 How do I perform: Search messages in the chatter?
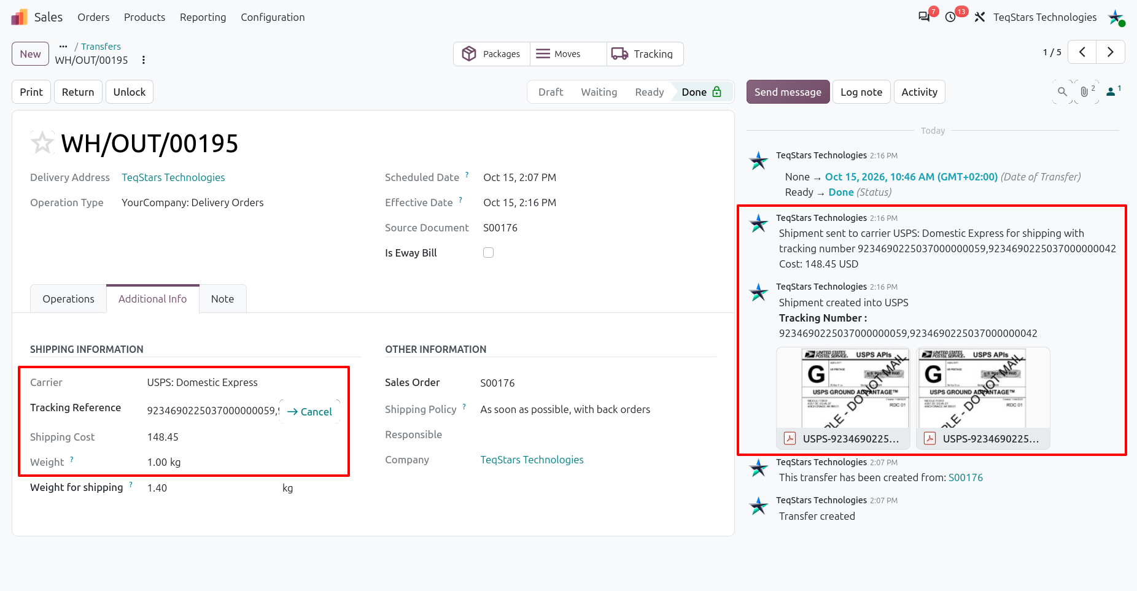point(1062,92)
